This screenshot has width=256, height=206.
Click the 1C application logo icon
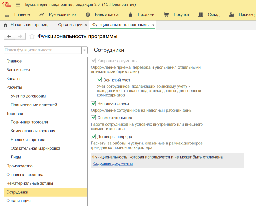point(6,5)
